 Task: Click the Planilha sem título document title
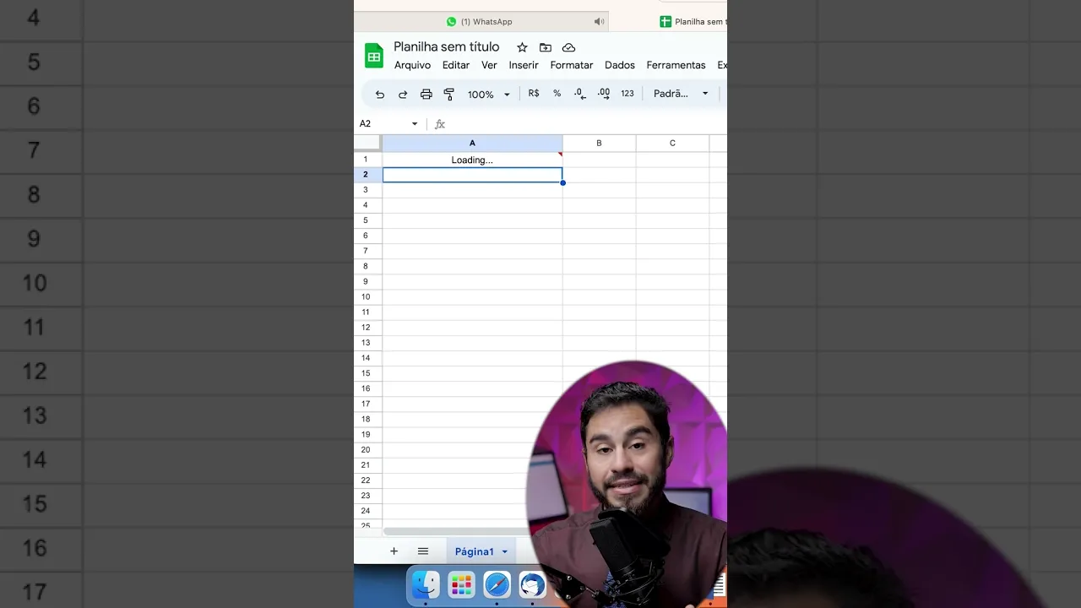point(447,47)
